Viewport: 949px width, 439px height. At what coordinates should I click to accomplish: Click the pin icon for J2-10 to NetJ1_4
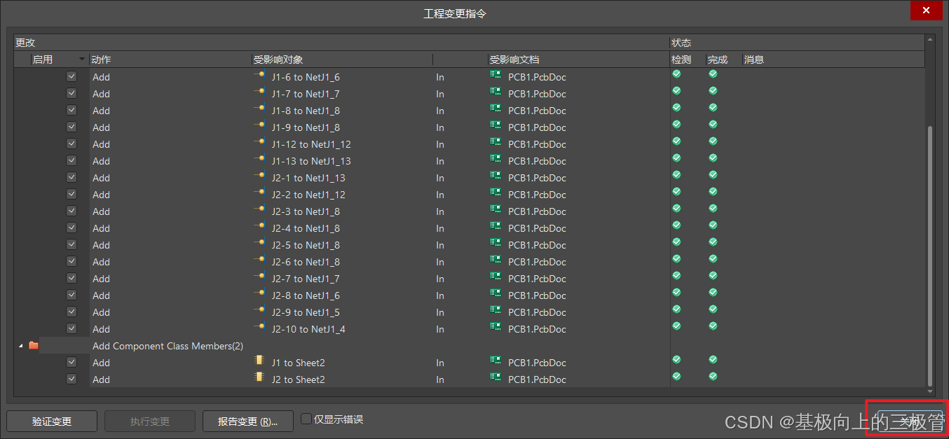tap(259, 326)
